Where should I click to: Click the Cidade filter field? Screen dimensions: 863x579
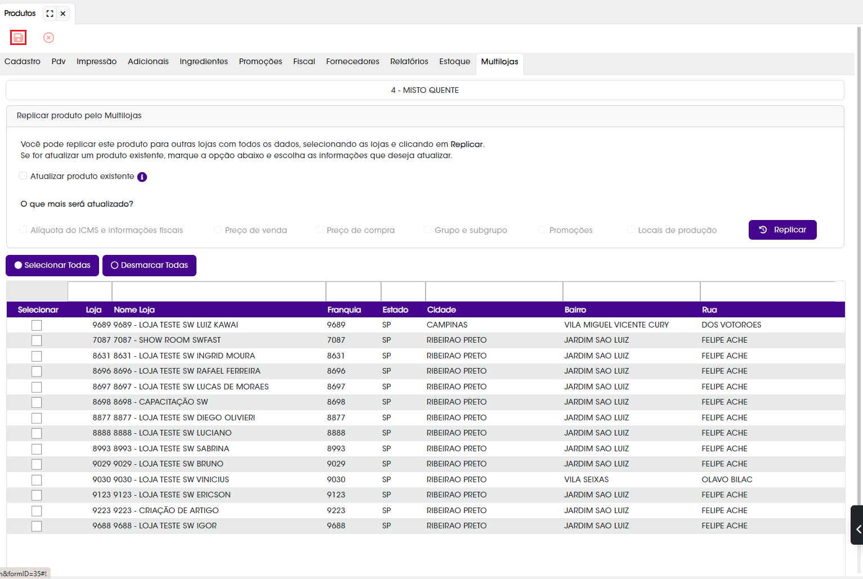tap(494, 291)
